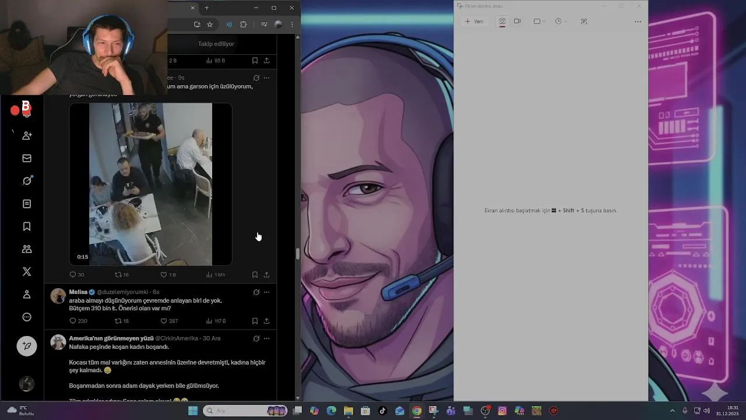Open Premium X logo icon in sidebar
This screenshot has height=420, width=746.
click(x=27, y=271)
